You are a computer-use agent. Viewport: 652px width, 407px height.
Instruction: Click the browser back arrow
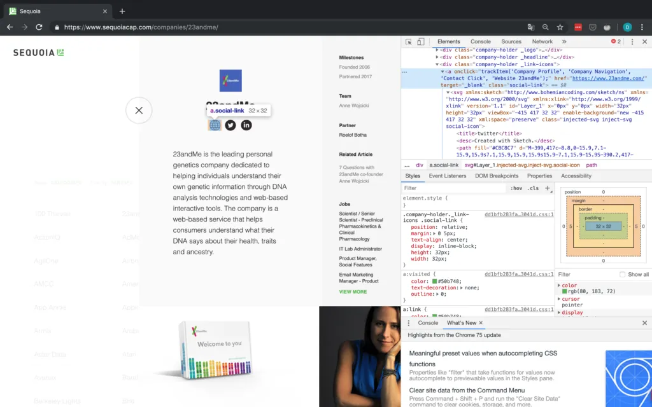(10, 27)
